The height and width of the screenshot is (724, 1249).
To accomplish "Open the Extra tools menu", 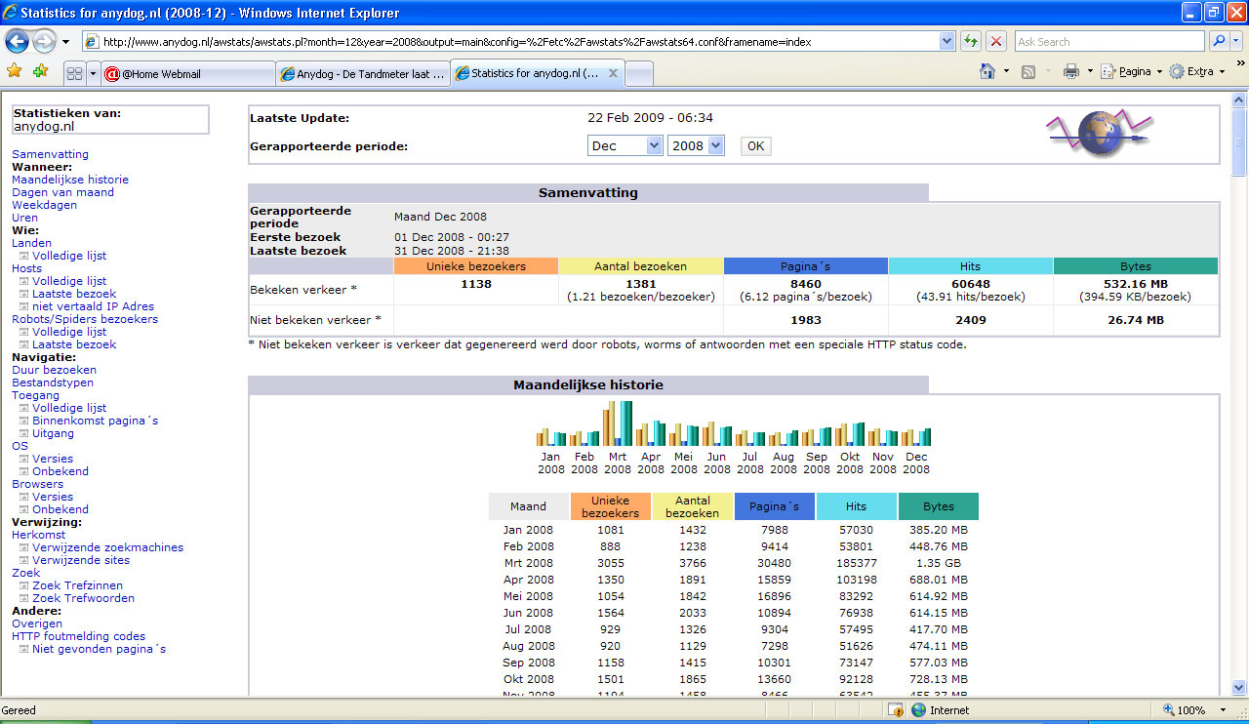I will click(1195, 71).
